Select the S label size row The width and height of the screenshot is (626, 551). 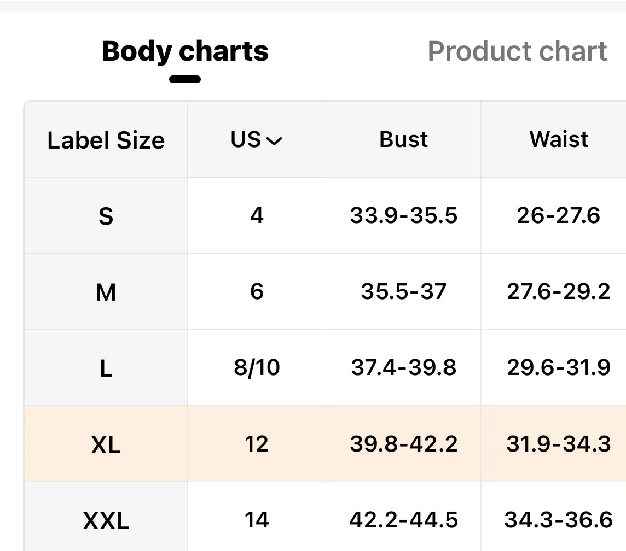click(x=106, y=216)
